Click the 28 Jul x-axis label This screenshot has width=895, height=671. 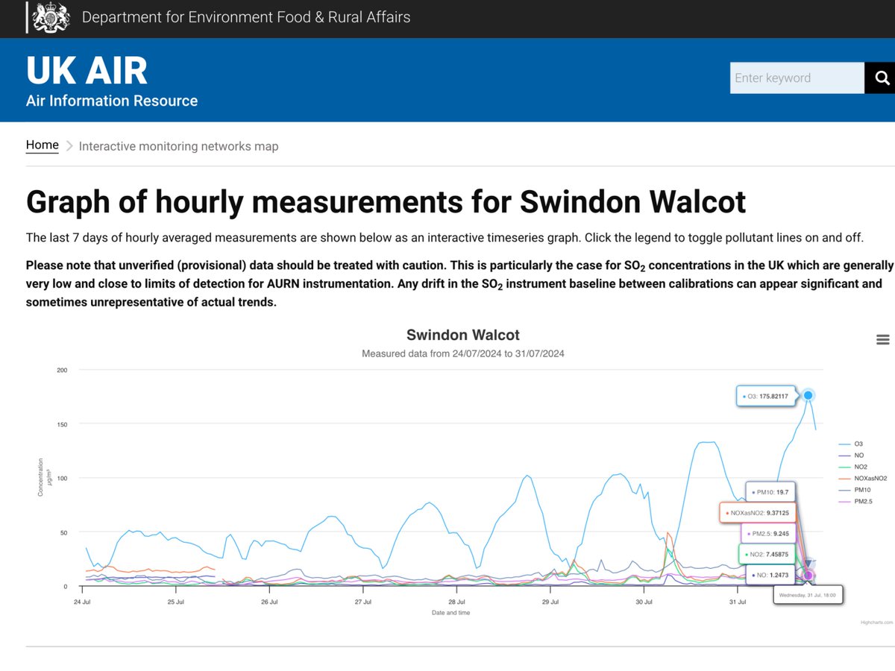[x=457, y=602]
